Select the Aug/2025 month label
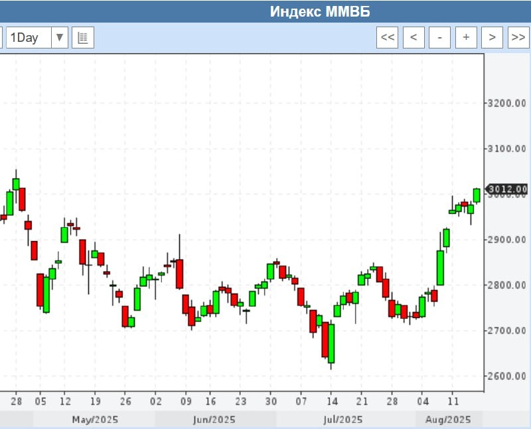 coord(448,420)
